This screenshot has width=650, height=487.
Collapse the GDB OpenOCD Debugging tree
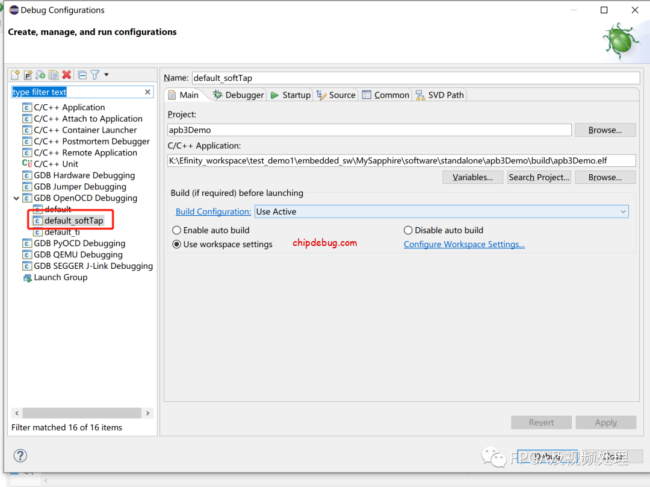pyautogui.click(x=16, y=198)
